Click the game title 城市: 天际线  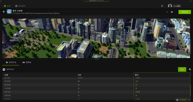pos(17,11)
